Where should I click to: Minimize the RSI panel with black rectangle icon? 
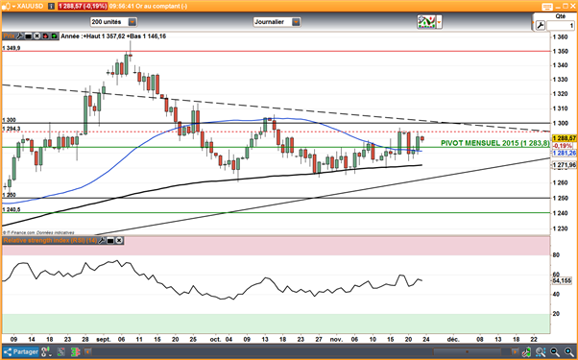coord(110,241)
